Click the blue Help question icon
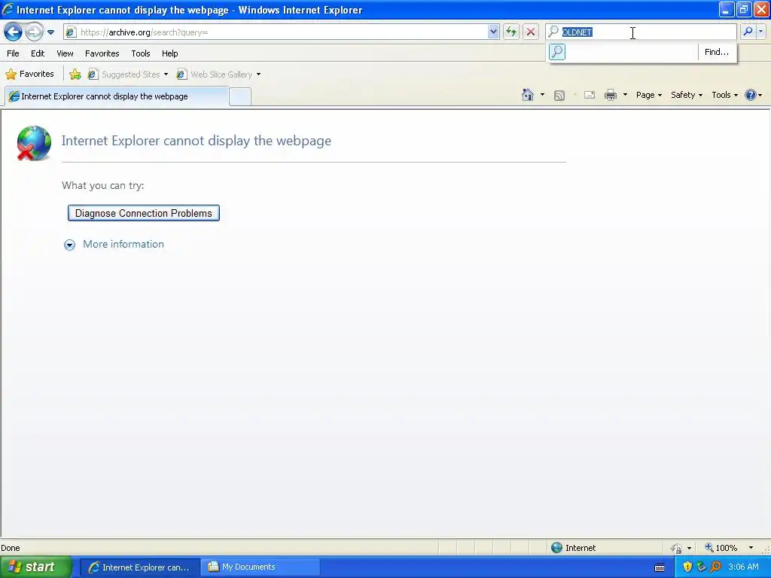 click(751, 95)
